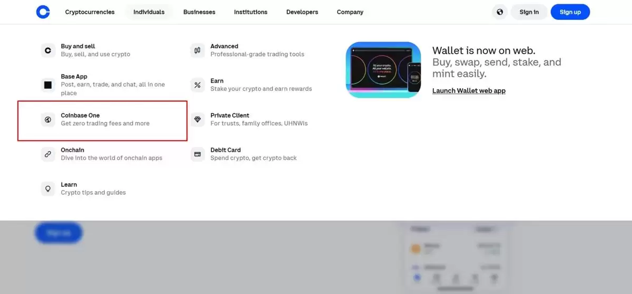
Task: Open the Cryptocurrencies menu
Action: click(x=90, y=12)
